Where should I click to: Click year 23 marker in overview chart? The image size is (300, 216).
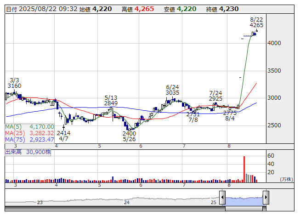[40, 202]
